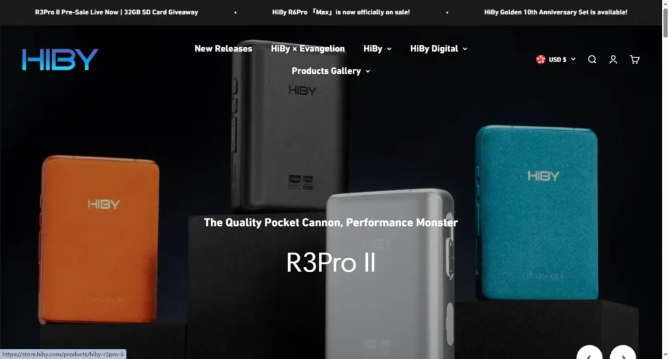Go to previous slide arrow button
This screenshot has width=669, height=359.
[x=589, y=354]
